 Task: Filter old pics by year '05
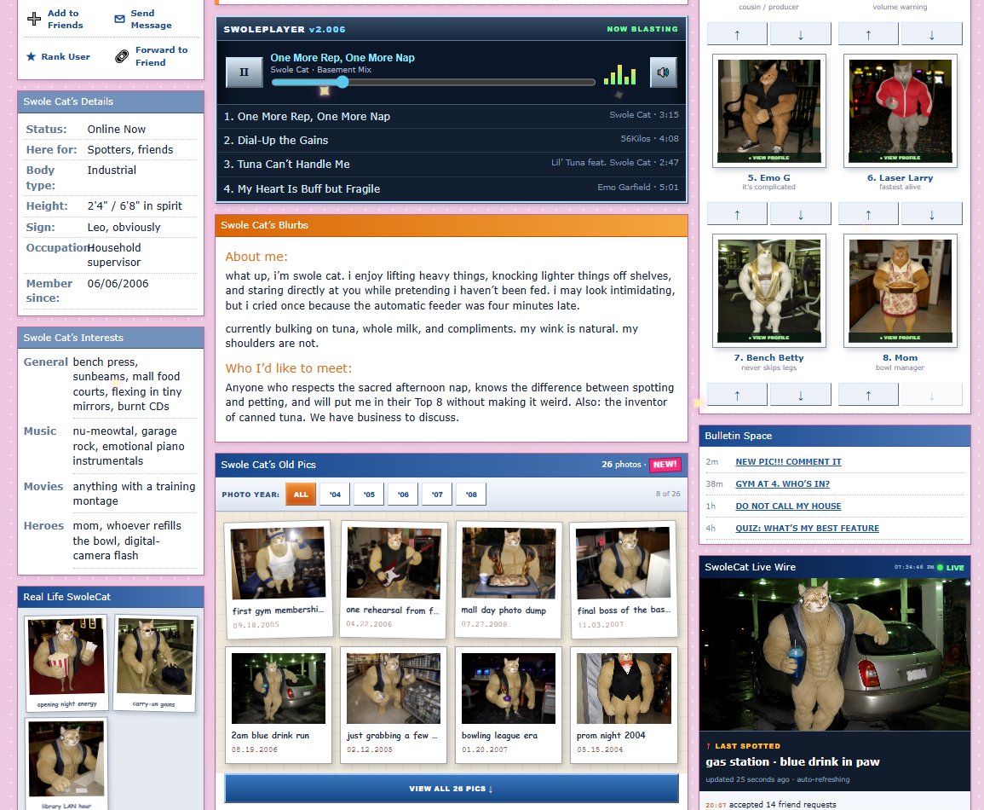[369, 495]
